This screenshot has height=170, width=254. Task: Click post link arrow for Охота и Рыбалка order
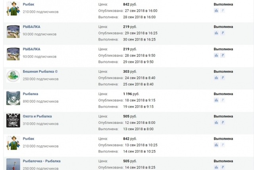click(223, 123)
